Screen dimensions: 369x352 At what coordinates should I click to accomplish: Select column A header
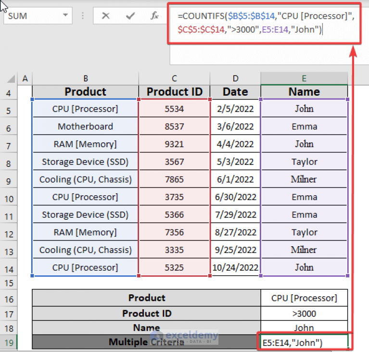click(25, 78)
